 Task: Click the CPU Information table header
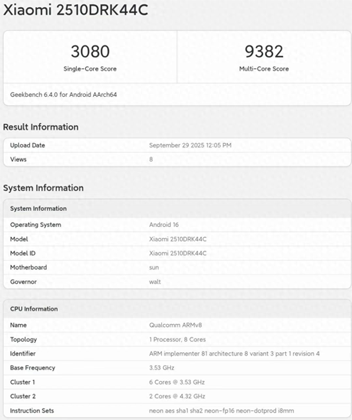tap(34, 309)
